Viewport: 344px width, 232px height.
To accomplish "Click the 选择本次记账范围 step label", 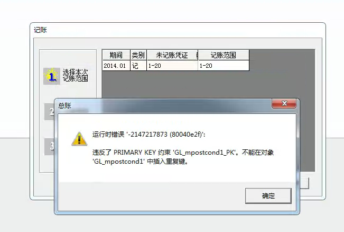I will [75, 75].
